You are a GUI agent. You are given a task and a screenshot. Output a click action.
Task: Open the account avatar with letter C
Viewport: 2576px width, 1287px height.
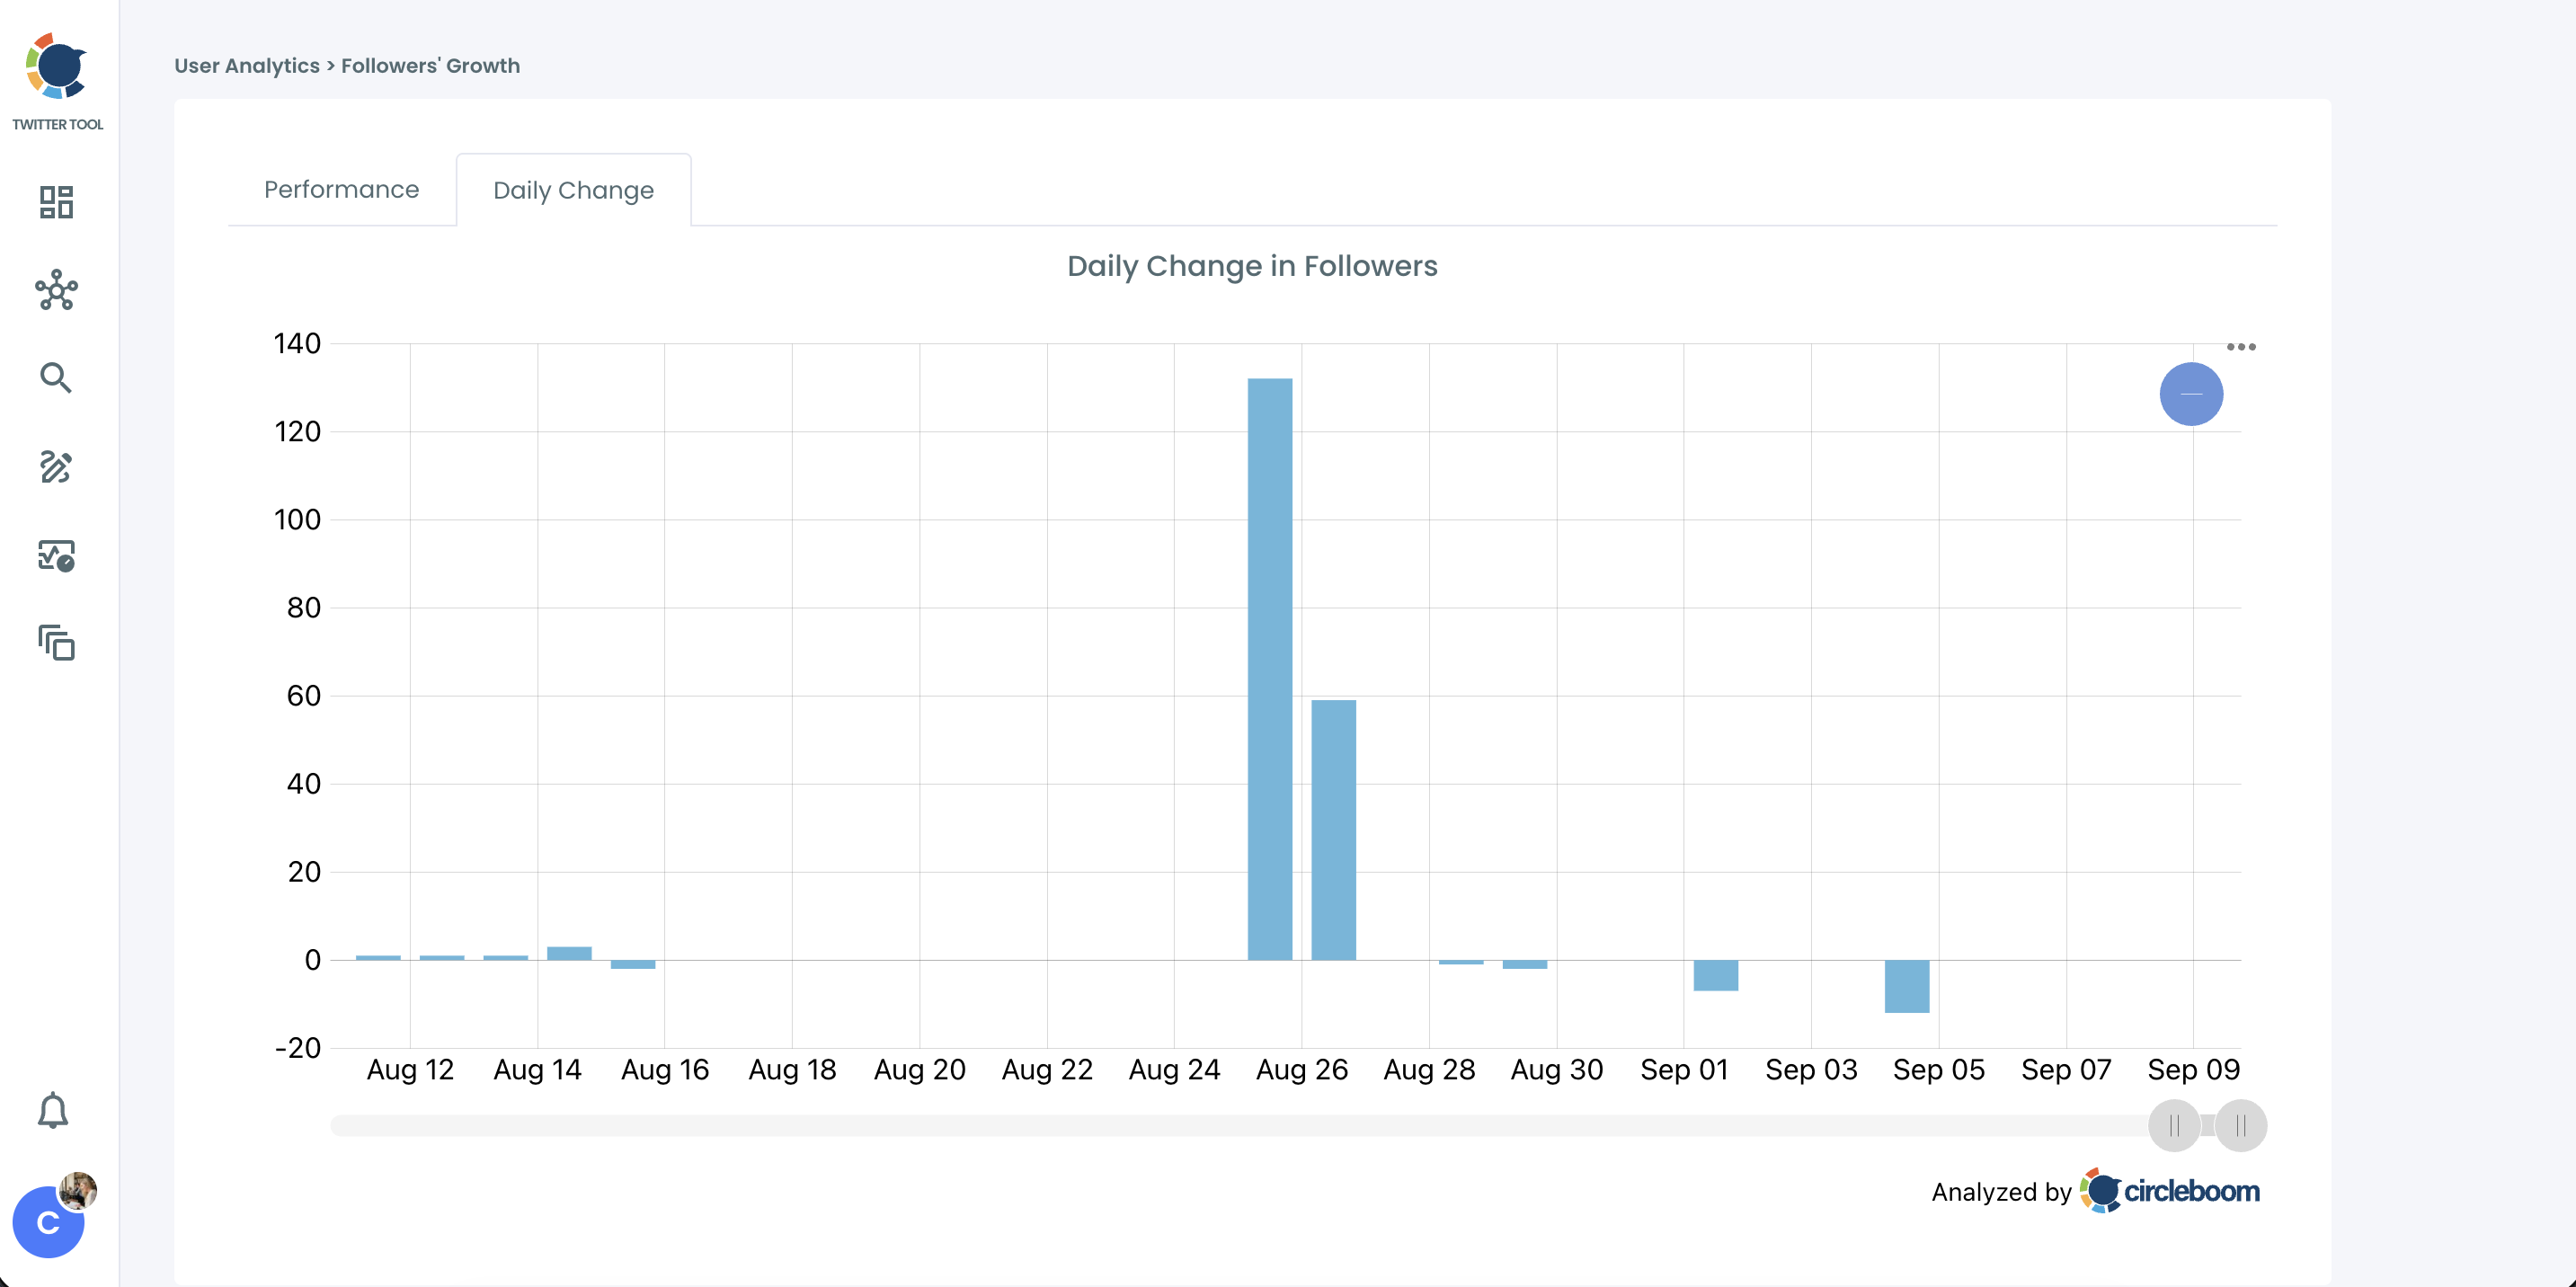[48, 1221]
